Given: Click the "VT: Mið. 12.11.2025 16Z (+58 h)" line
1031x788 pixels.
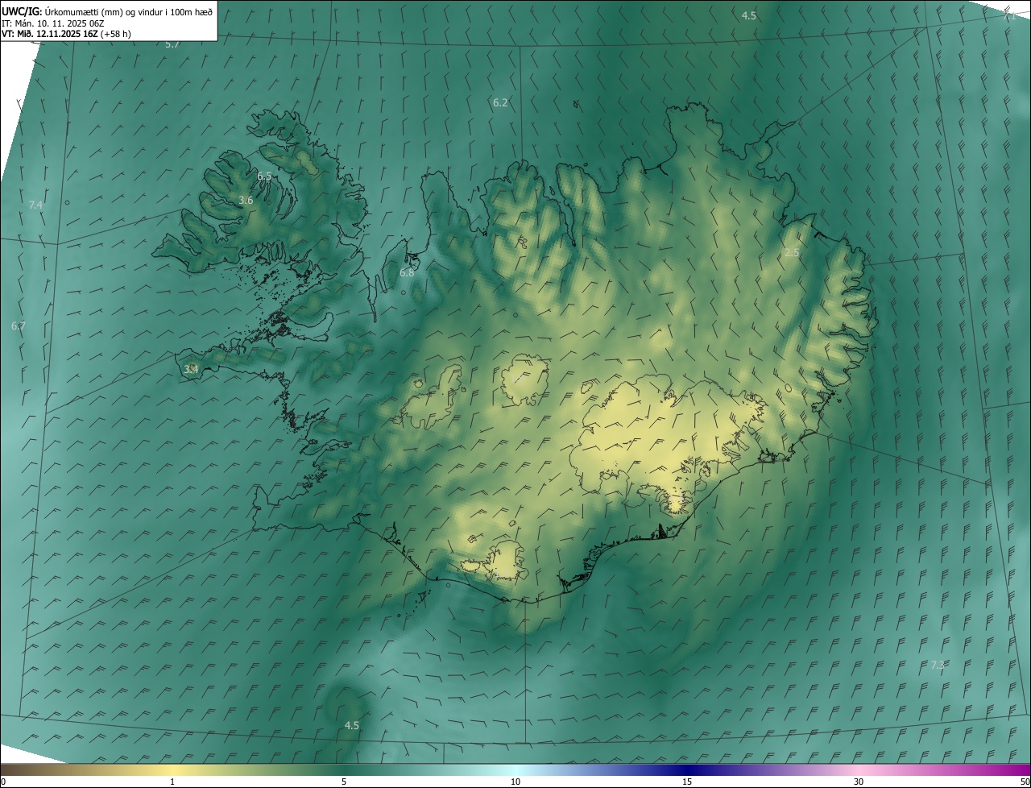Looking at the screenshot, I should [67, 34].
